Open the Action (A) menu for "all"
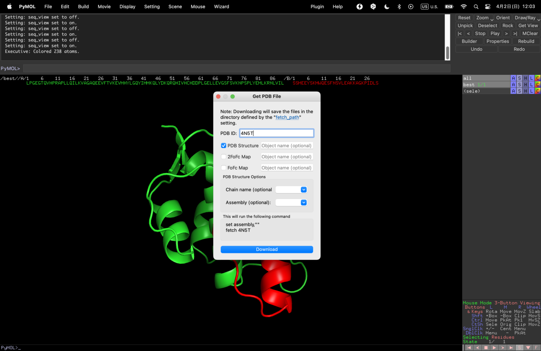 (x=513, y=78)
